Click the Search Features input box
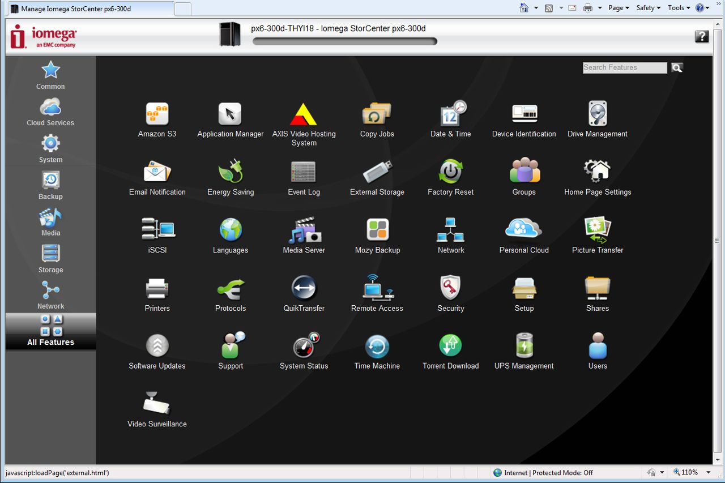The height and width of the screenshot is (483, 725). pos(625,67)
